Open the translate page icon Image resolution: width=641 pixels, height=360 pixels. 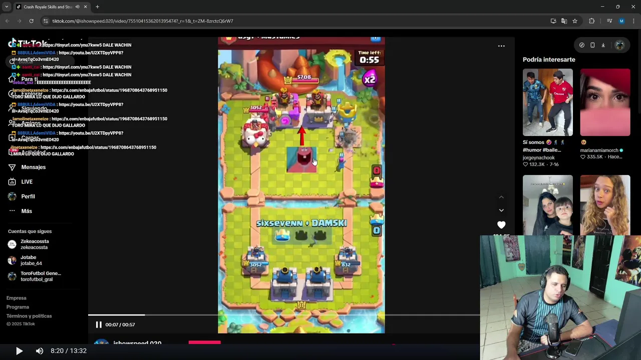point(564,21)
